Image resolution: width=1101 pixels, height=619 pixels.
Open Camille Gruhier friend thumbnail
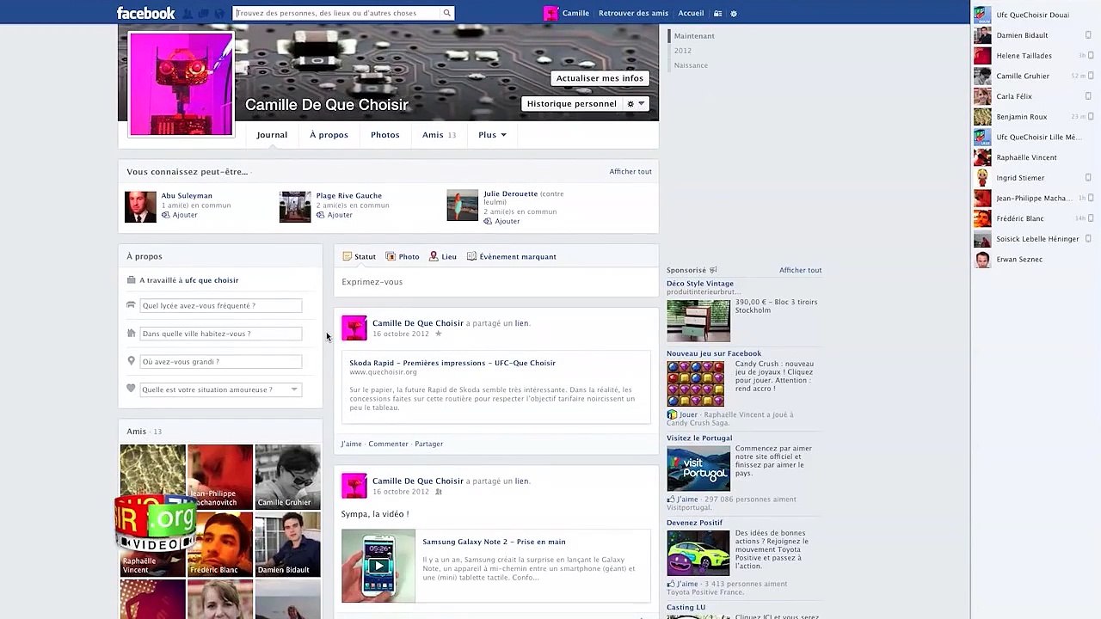[287, 476]
